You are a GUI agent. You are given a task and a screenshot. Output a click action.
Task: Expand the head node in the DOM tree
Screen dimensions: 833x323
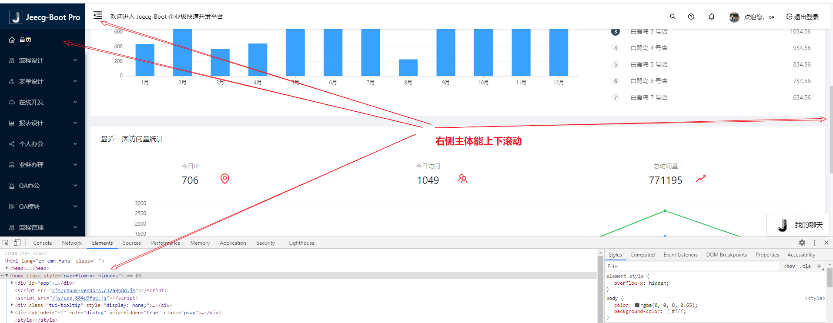pos(7,268)
